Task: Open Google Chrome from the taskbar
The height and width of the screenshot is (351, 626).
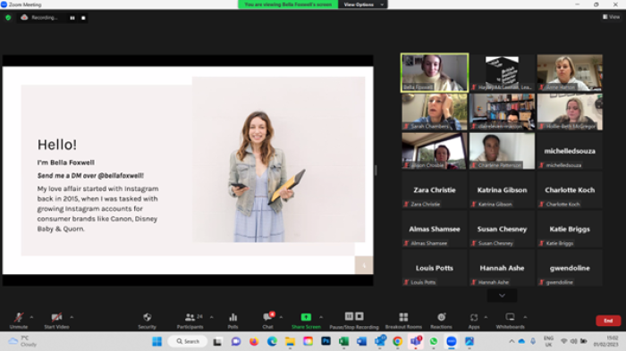Action: [x=398, y=341]
